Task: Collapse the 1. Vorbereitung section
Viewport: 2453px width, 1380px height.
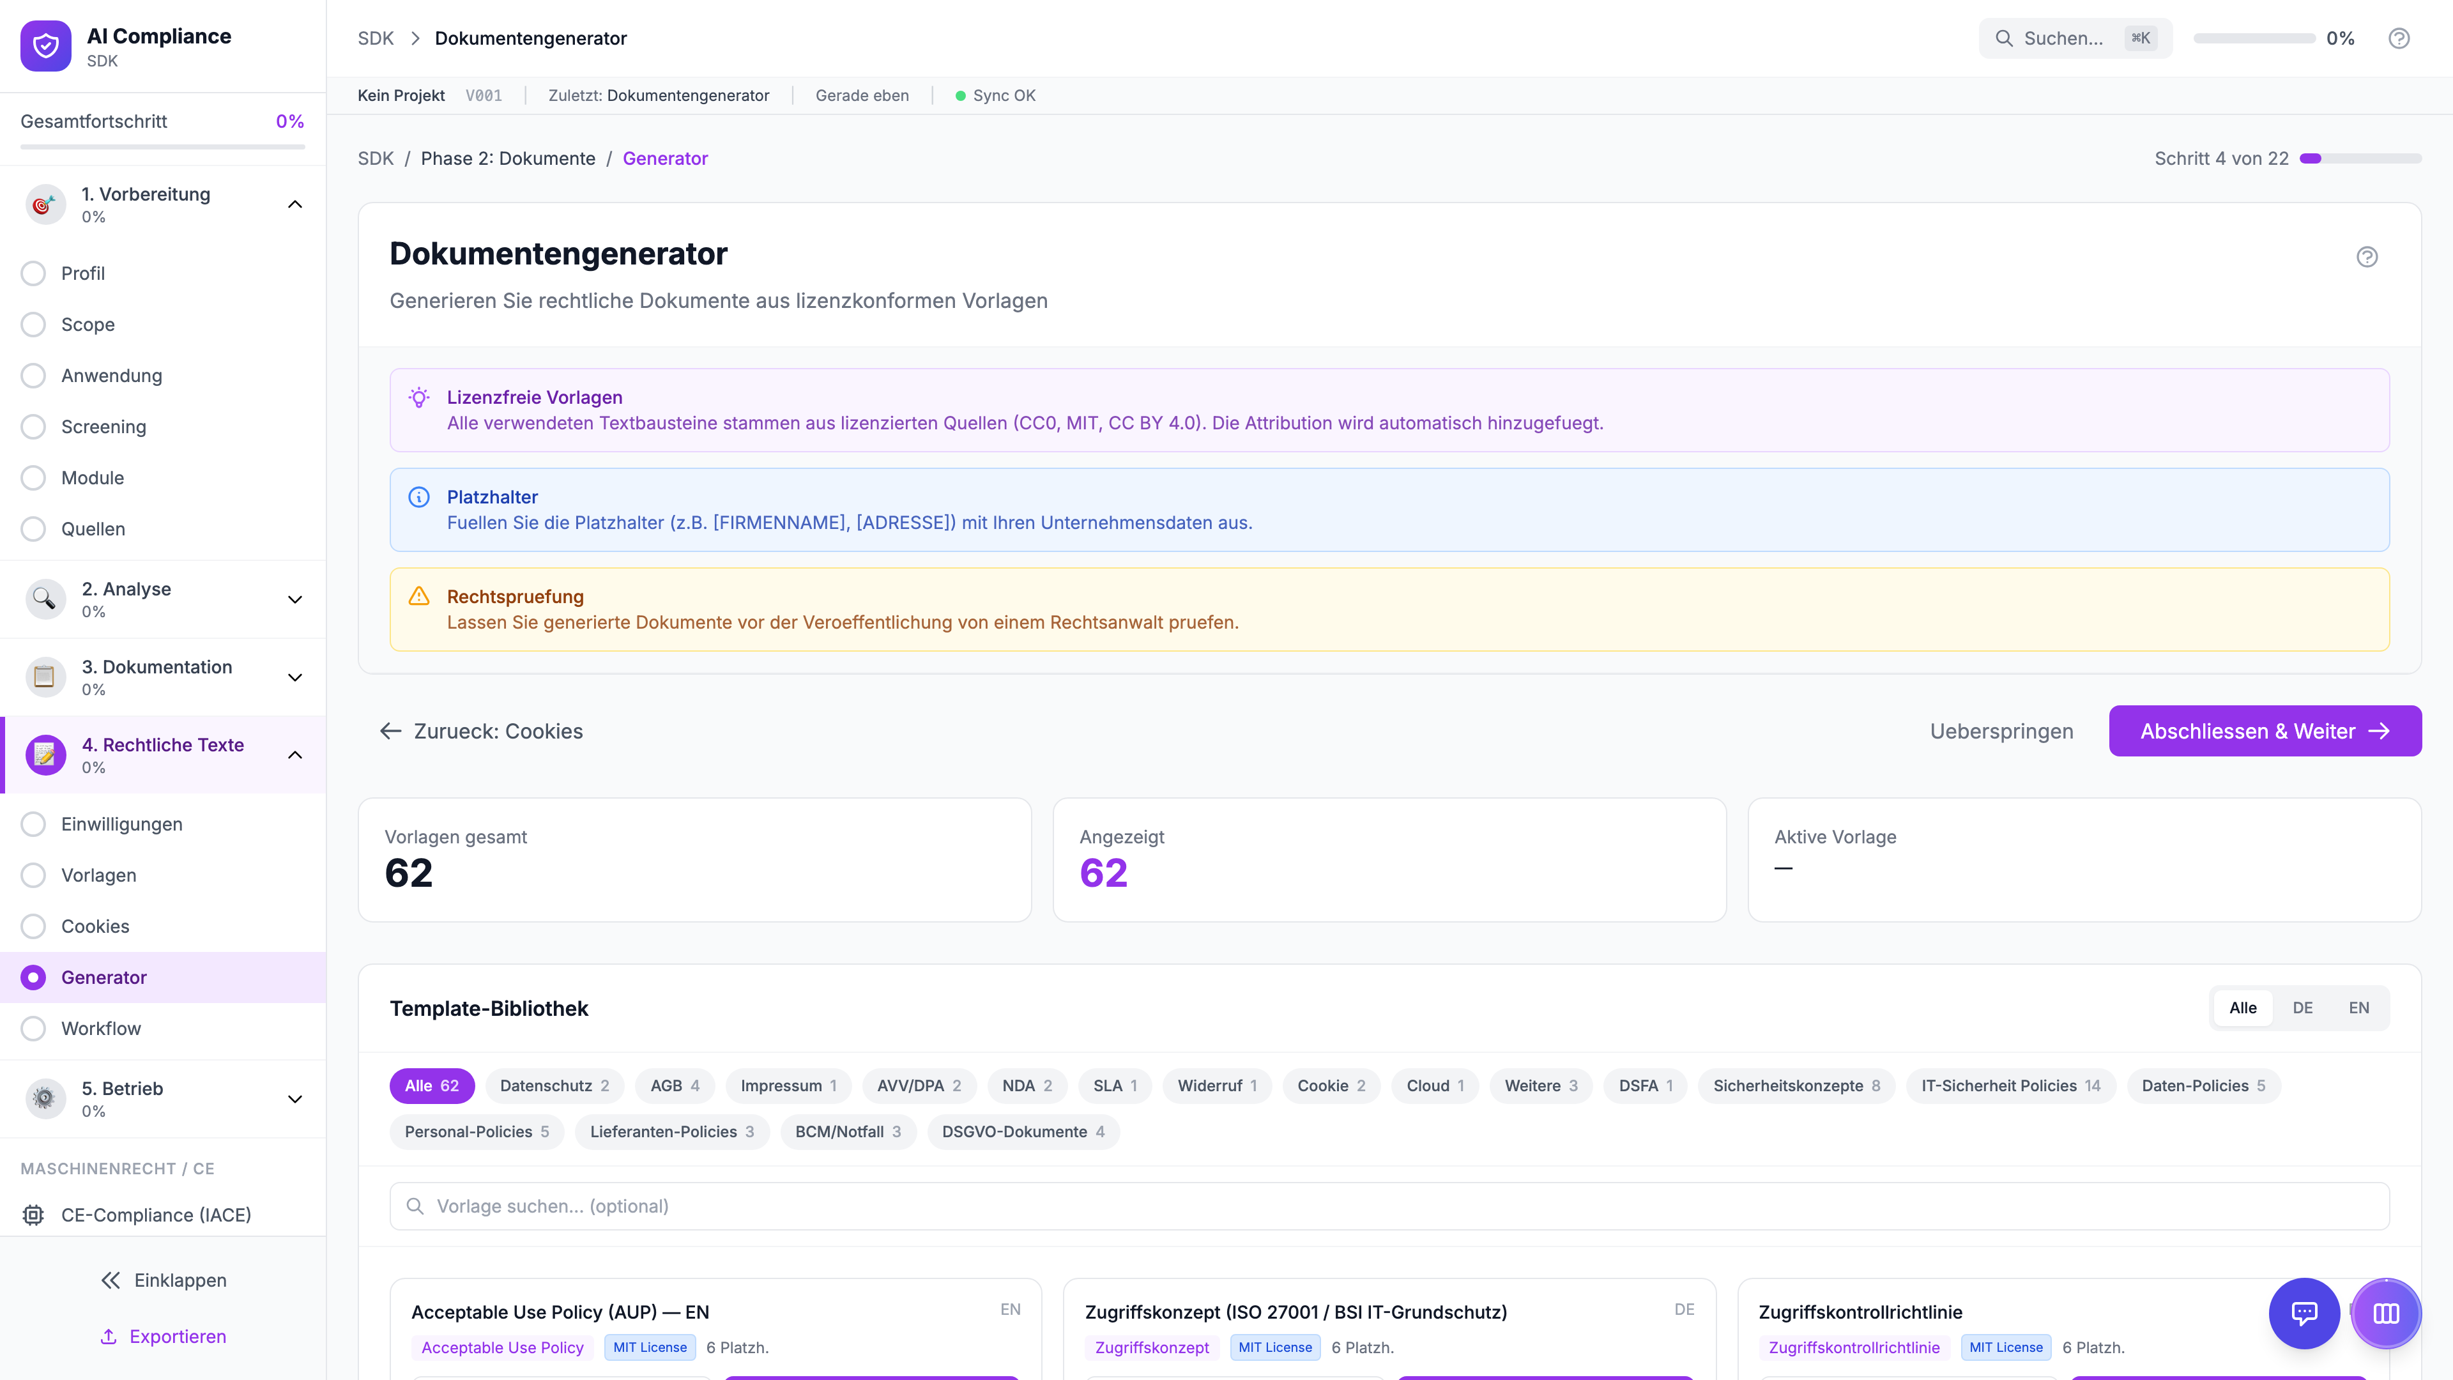Action: [x=295, y=204]
